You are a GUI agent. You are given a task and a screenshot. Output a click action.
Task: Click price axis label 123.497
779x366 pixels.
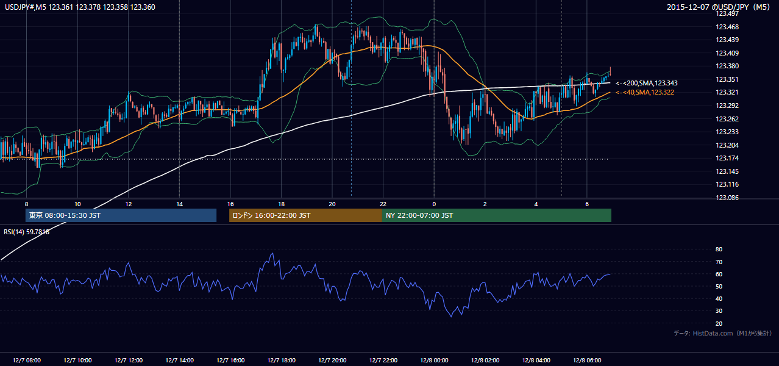[727, 13]
